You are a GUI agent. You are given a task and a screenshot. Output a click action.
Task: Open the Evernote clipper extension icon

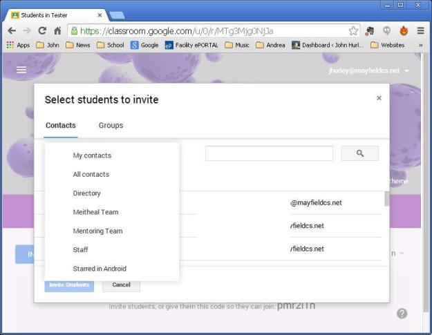pyautogui.click(x=370, y=31)
